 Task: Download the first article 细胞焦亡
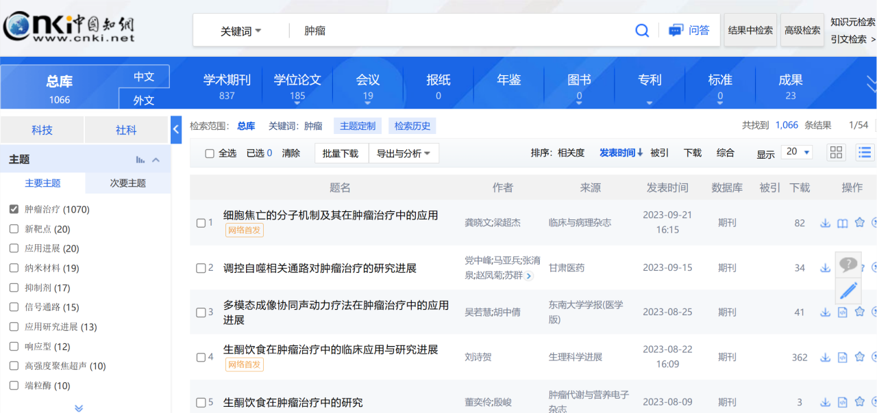(826, 223)
